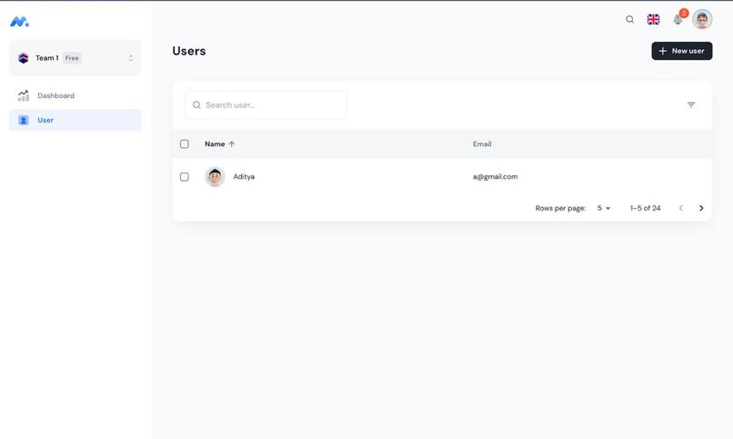
Task: Click the New user button
Action: point(681,51)
